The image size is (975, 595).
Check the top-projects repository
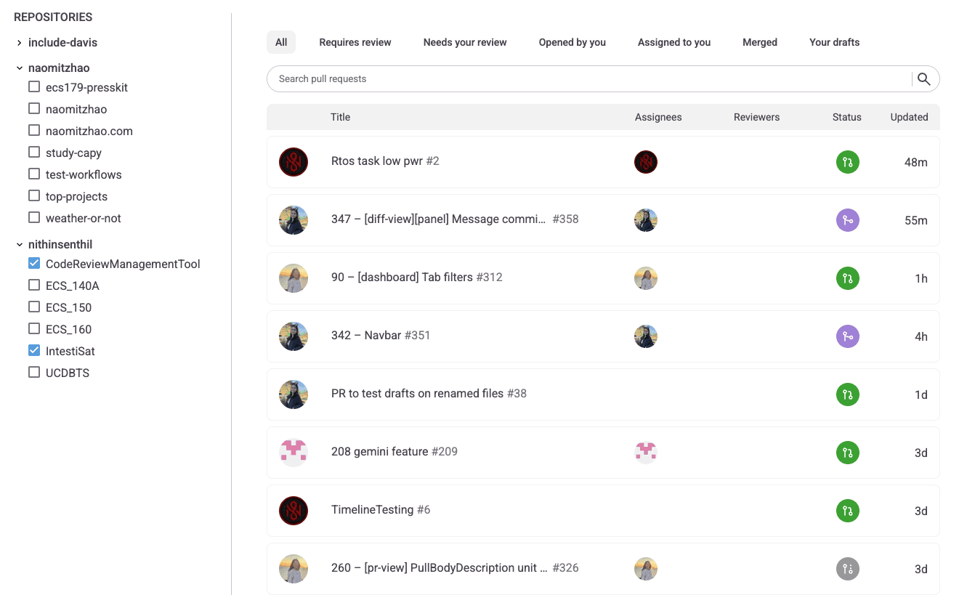[x=34, y=195]
